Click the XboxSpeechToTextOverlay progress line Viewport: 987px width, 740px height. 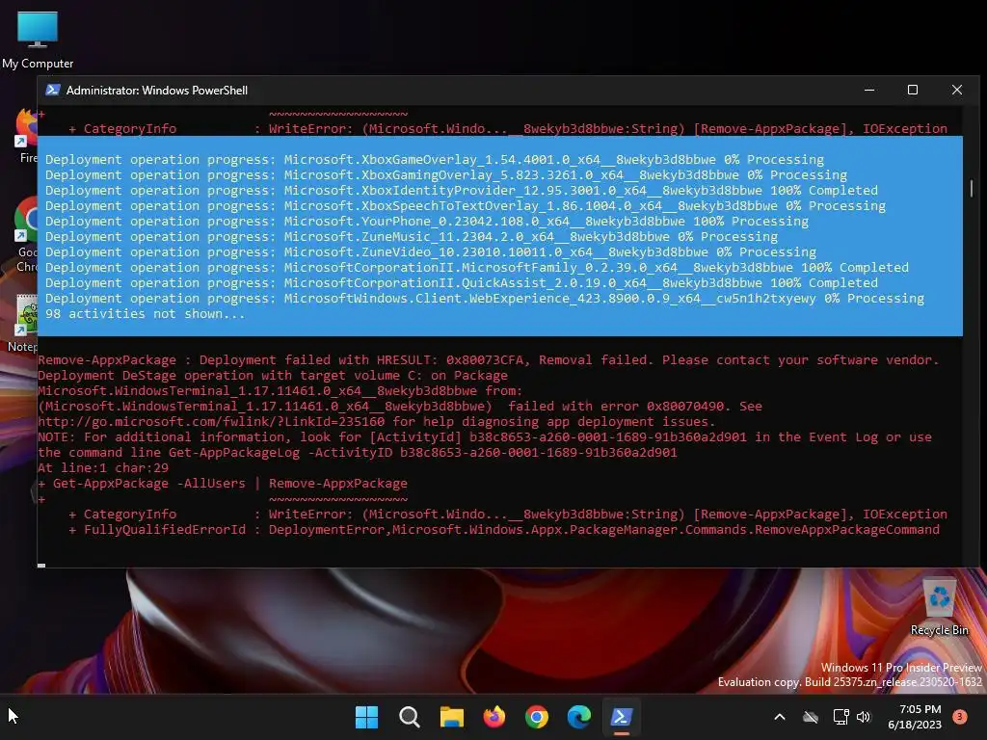(x=466, y=206)
